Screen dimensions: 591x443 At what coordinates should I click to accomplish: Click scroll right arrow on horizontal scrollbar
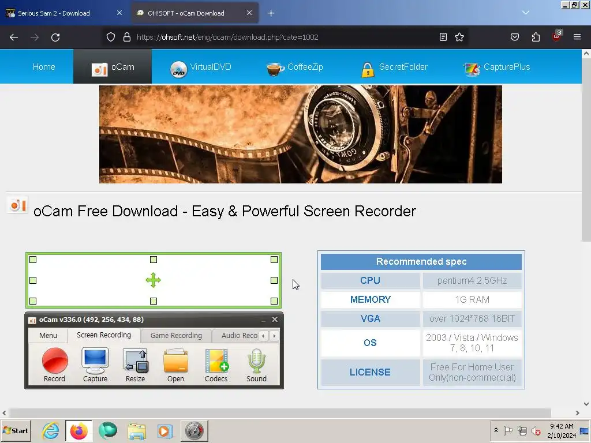[577, 413]
